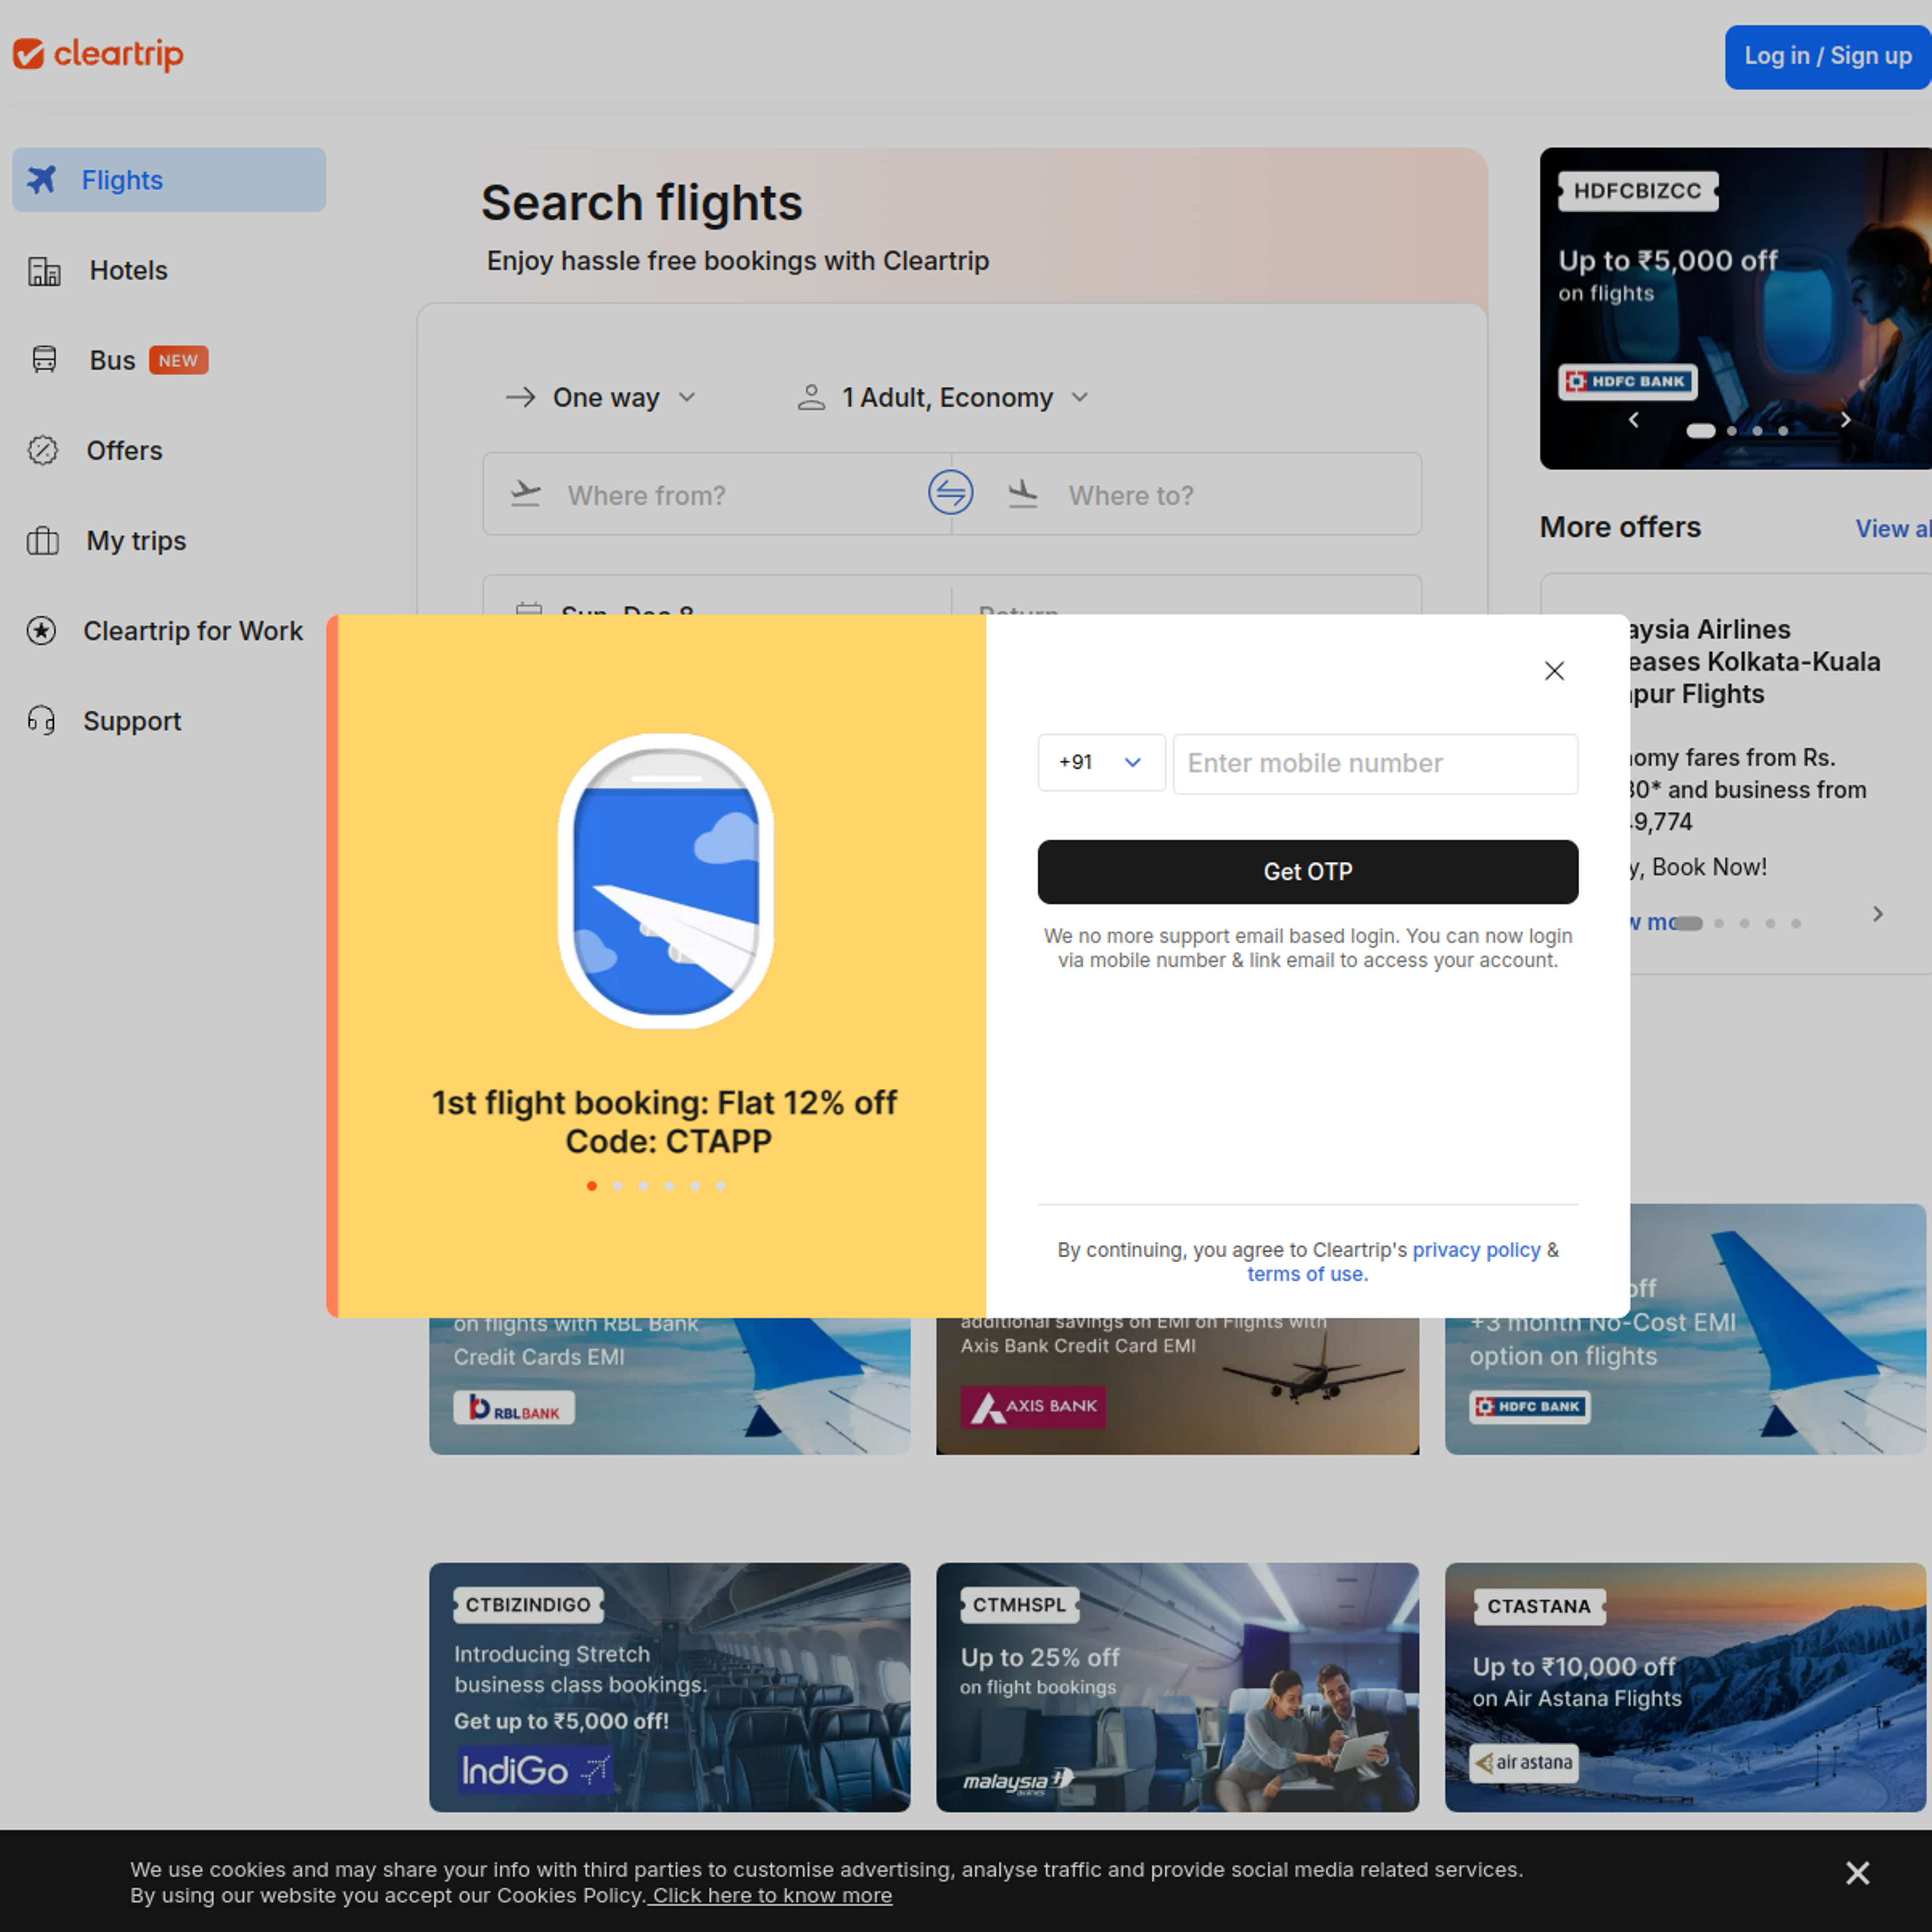This screenshot has width=1932, height=1932.
Task: Dismiss the cookie notice with X
Action: point(1857,1872)
